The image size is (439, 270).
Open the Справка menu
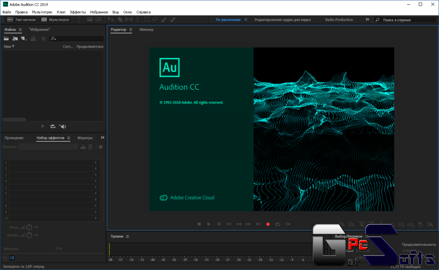pyautogui.click(x=143, y=12)
